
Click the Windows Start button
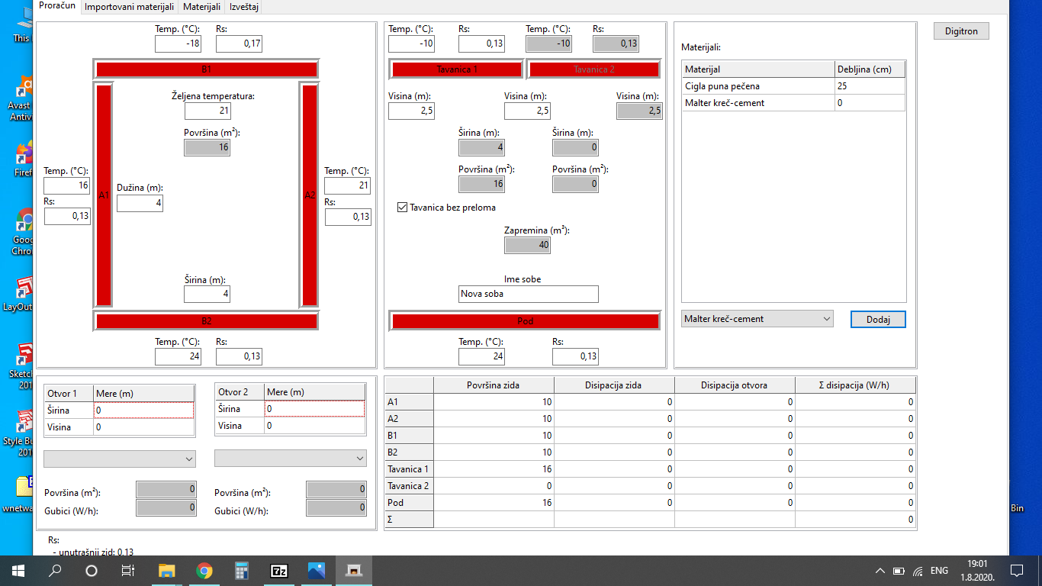[x=18, y=570]
